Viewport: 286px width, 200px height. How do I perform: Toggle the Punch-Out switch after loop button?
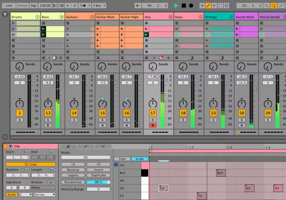pyautogui.click(x=281, y=6)
